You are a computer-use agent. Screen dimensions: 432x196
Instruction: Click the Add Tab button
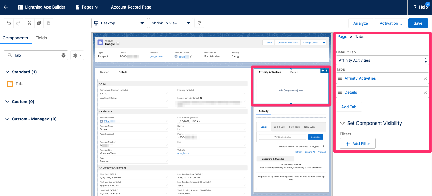[349, 107]
